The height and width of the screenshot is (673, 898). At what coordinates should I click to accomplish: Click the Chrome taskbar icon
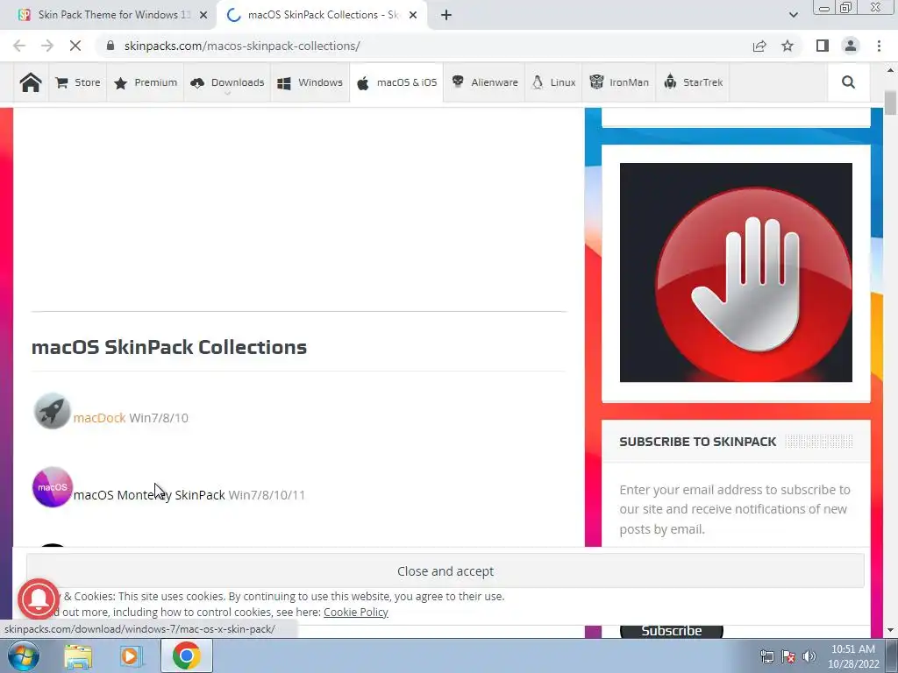186,655
